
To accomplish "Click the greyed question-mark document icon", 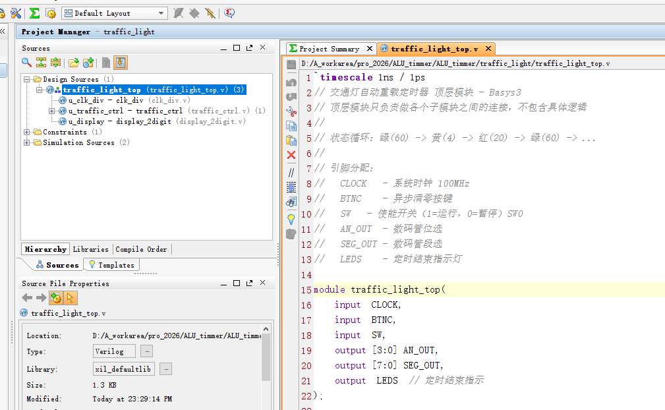I will pos(106,63).
